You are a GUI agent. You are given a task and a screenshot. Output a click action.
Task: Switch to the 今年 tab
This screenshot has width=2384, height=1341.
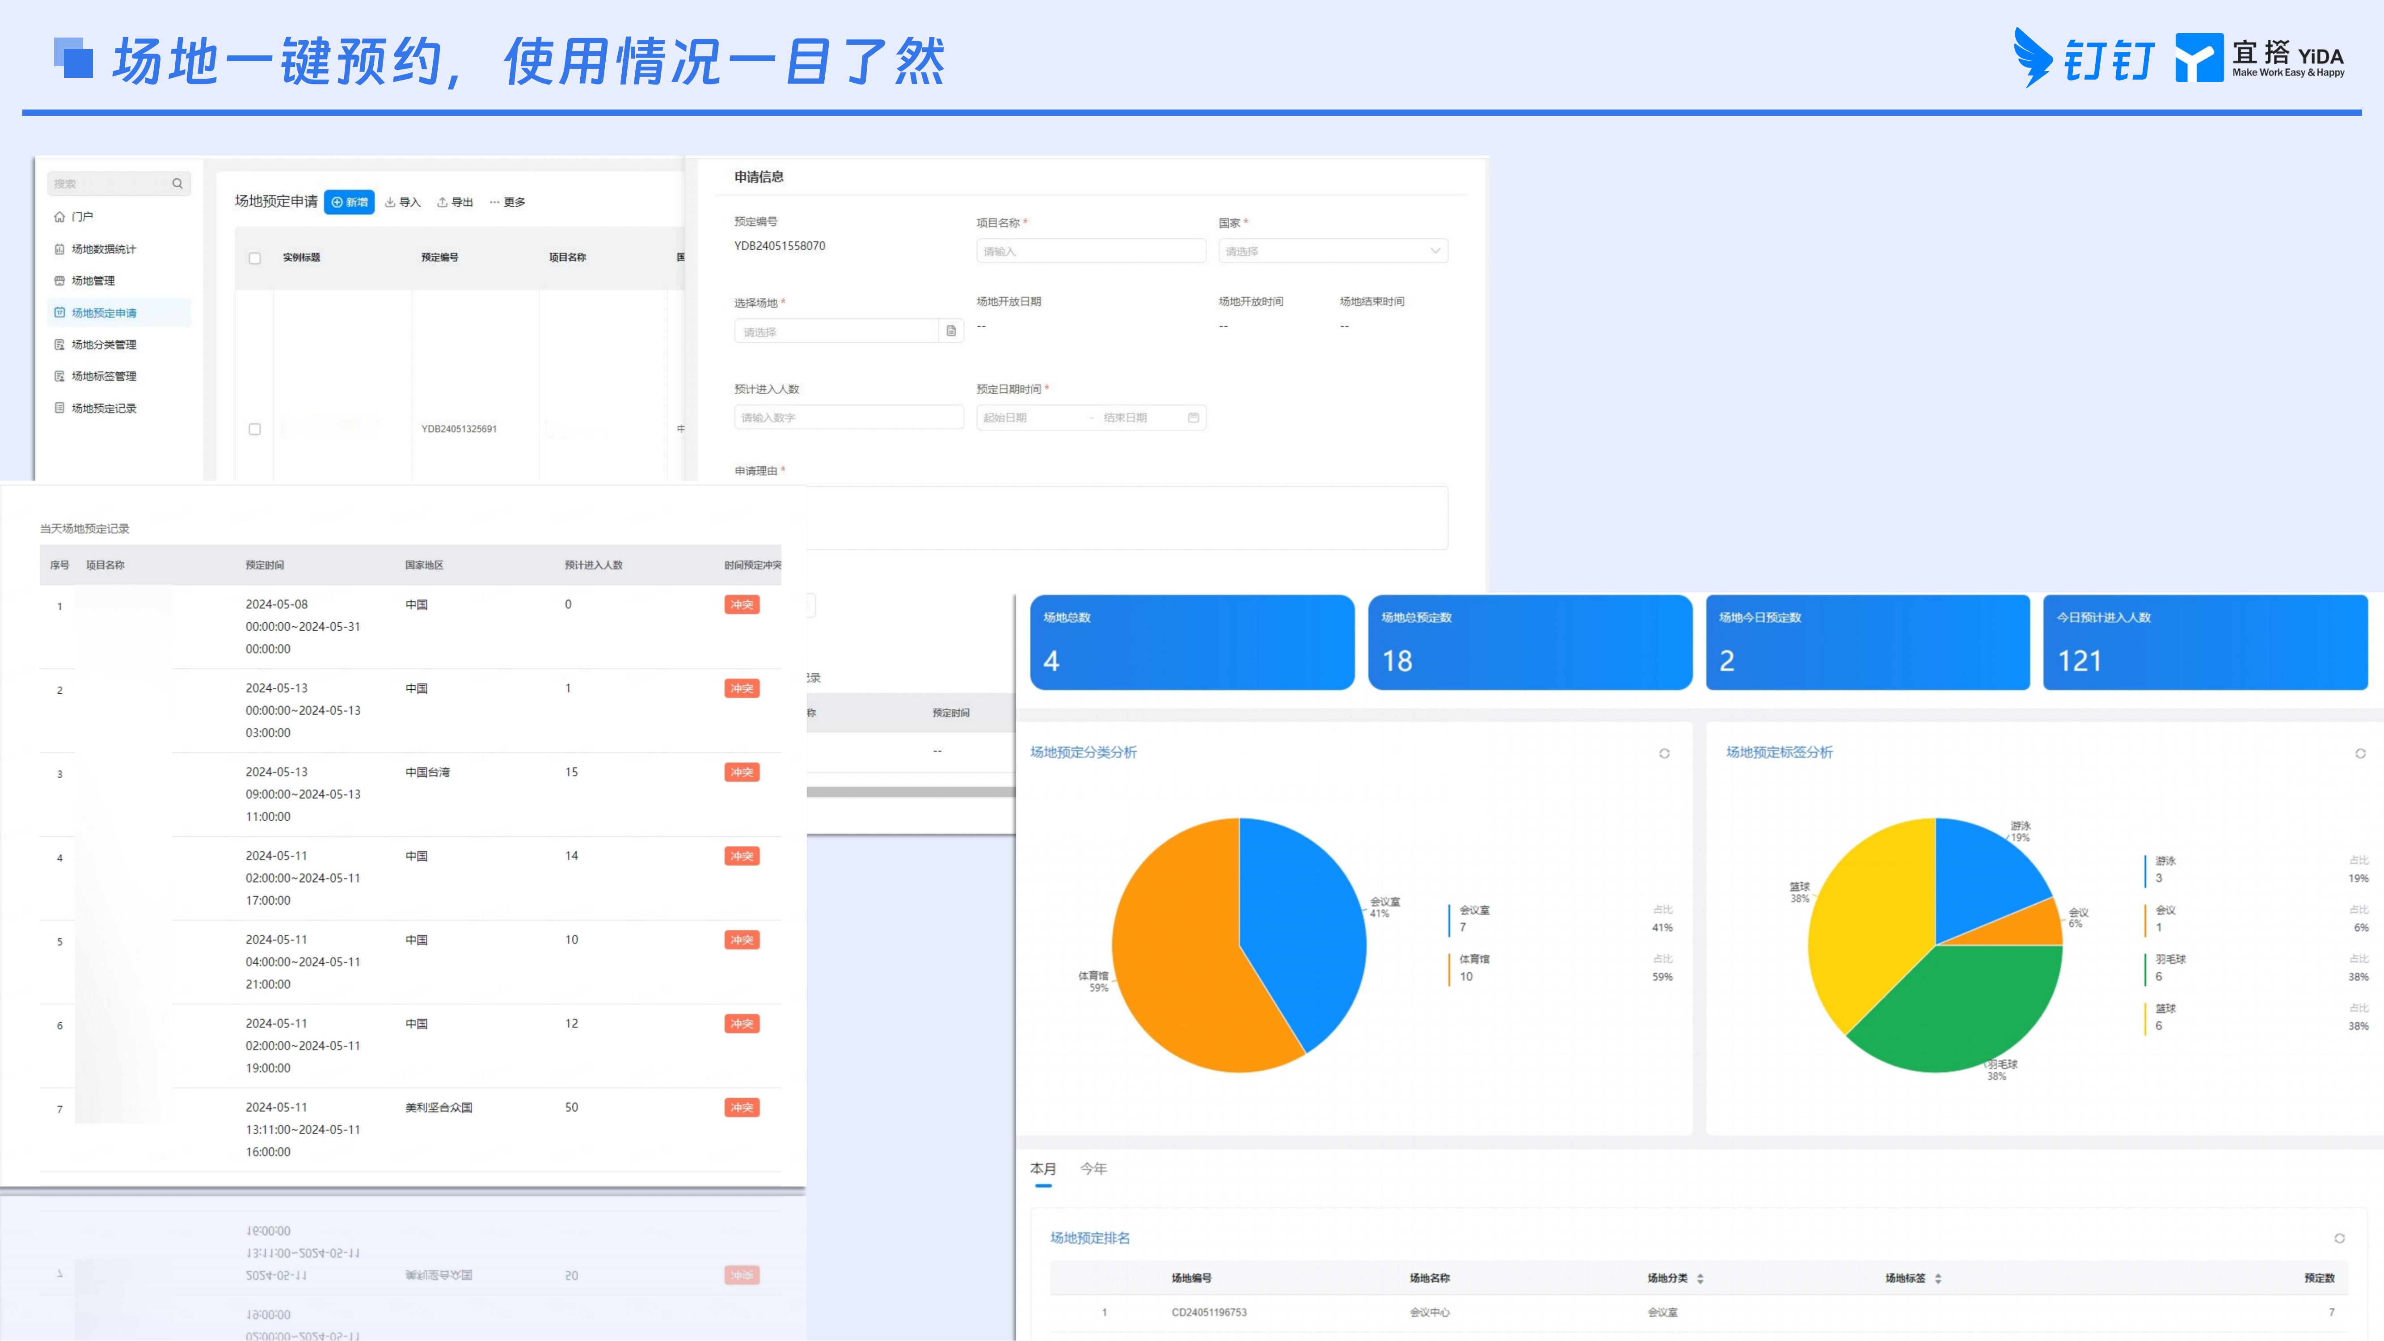tap(1093, 1169)
